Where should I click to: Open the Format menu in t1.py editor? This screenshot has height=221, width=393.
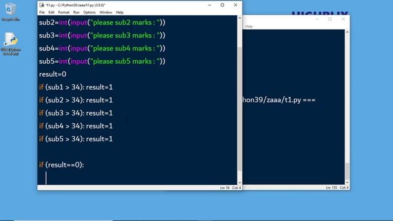pyautogui.click(x=64, y=12)
